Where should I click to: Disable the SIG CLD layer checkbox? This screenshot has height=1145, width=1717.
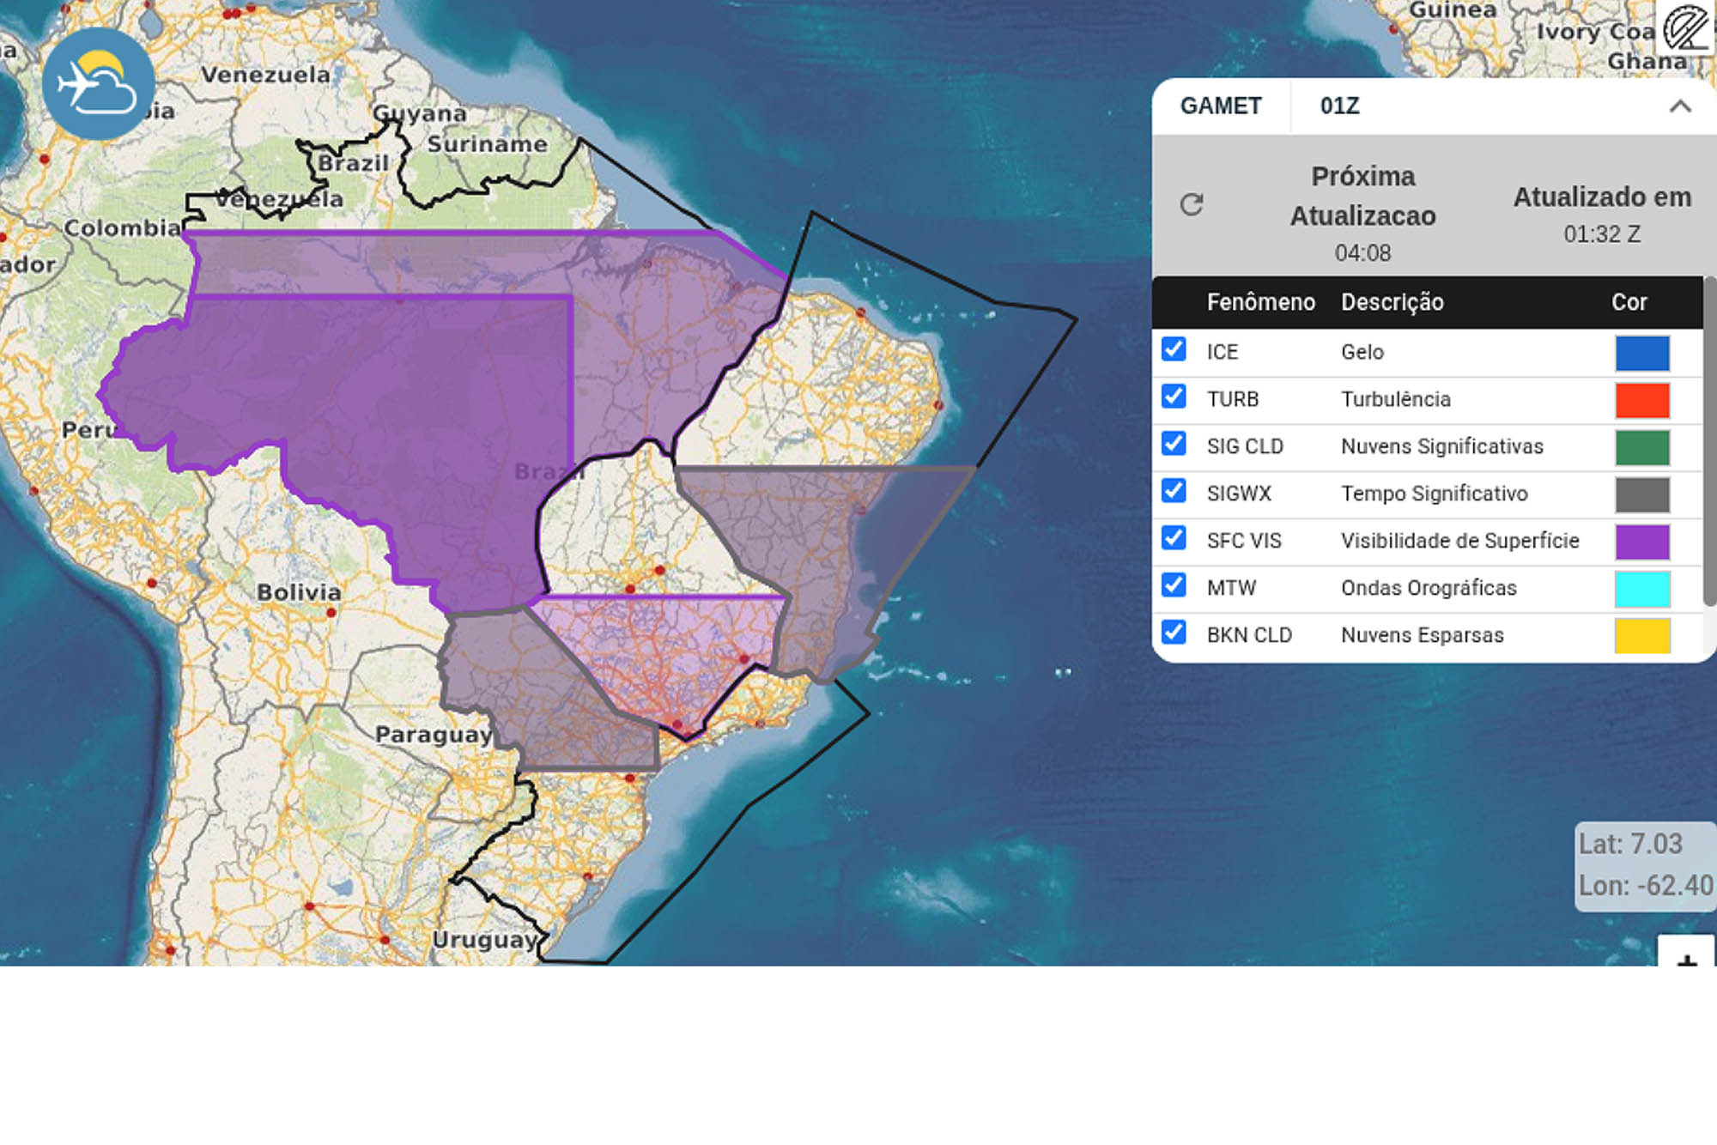[x=1174, y=444]
